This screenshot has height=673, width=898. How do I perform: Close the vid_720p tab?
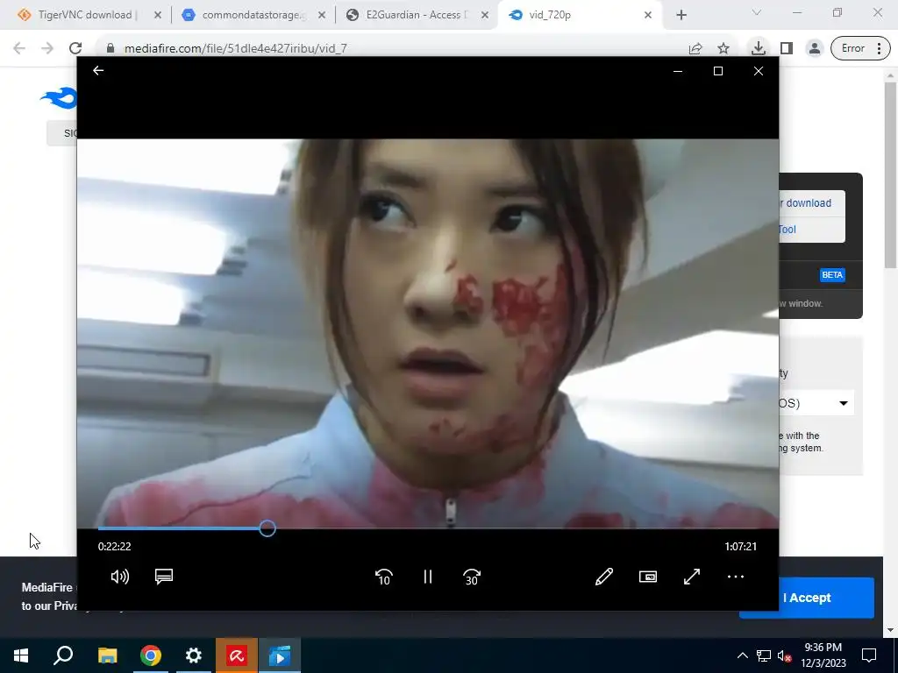[x=648, y=15]
